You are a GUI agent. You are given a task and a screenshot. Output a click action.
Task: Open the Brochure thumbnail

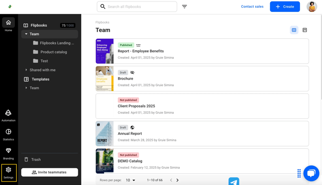(x=104, y=79)
